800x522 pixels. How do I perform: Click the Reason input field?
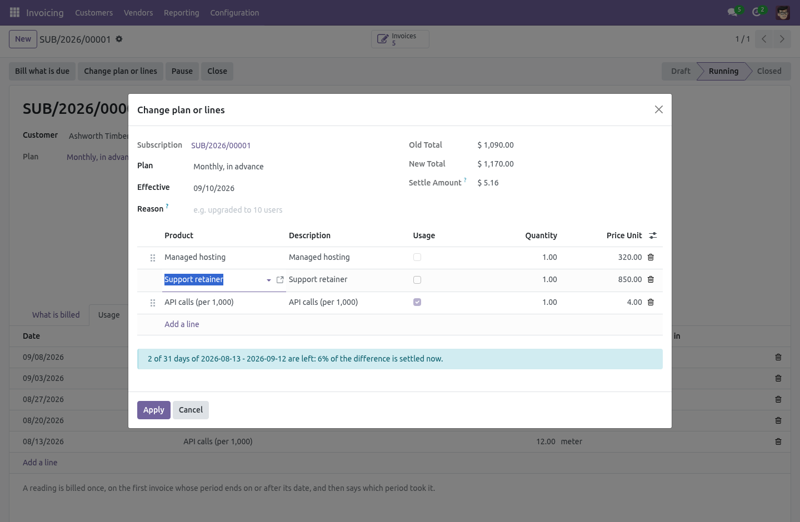coord(292,210)
